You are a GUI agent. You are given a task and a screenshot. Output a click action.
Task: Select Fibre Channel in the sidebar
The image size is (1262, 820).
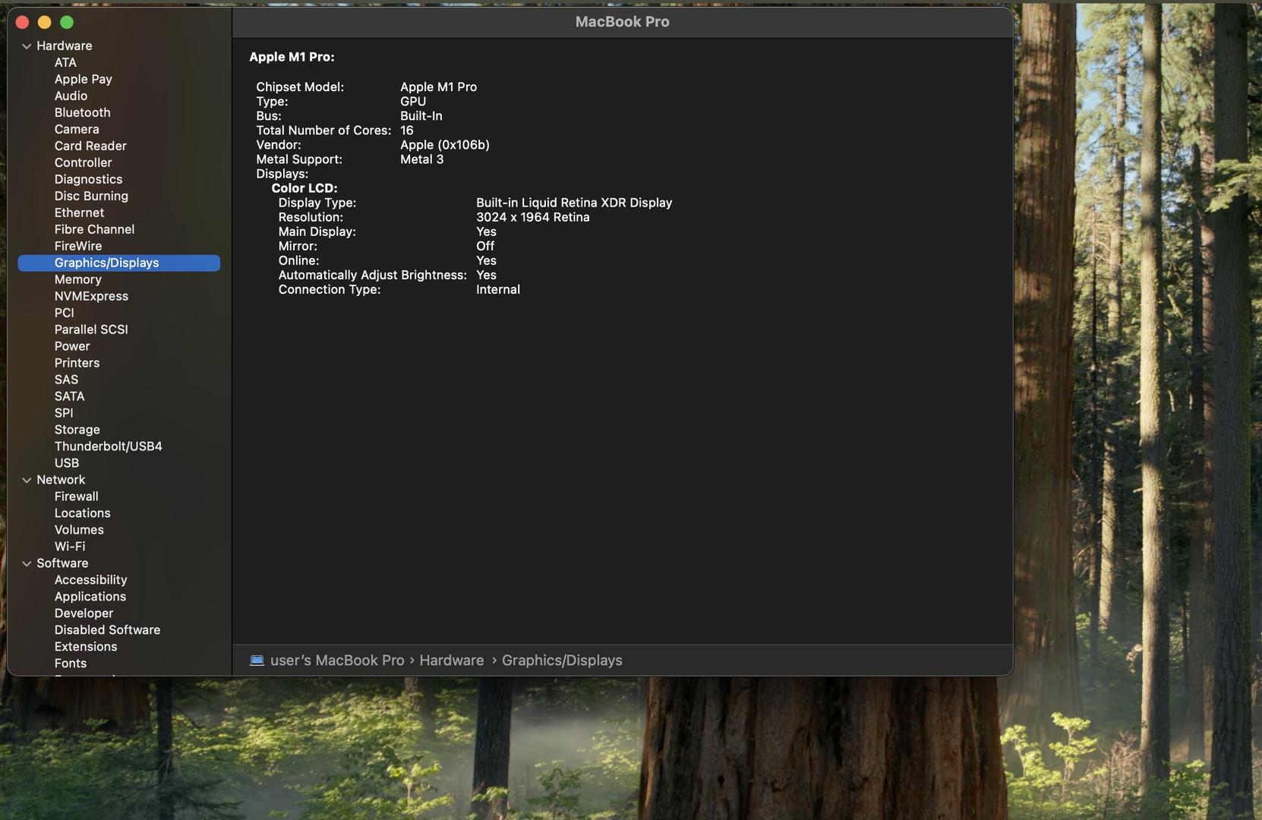tap(94, 229)
